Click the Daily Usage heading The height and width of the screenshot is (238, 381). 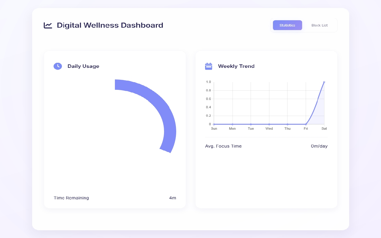point(83,66)
